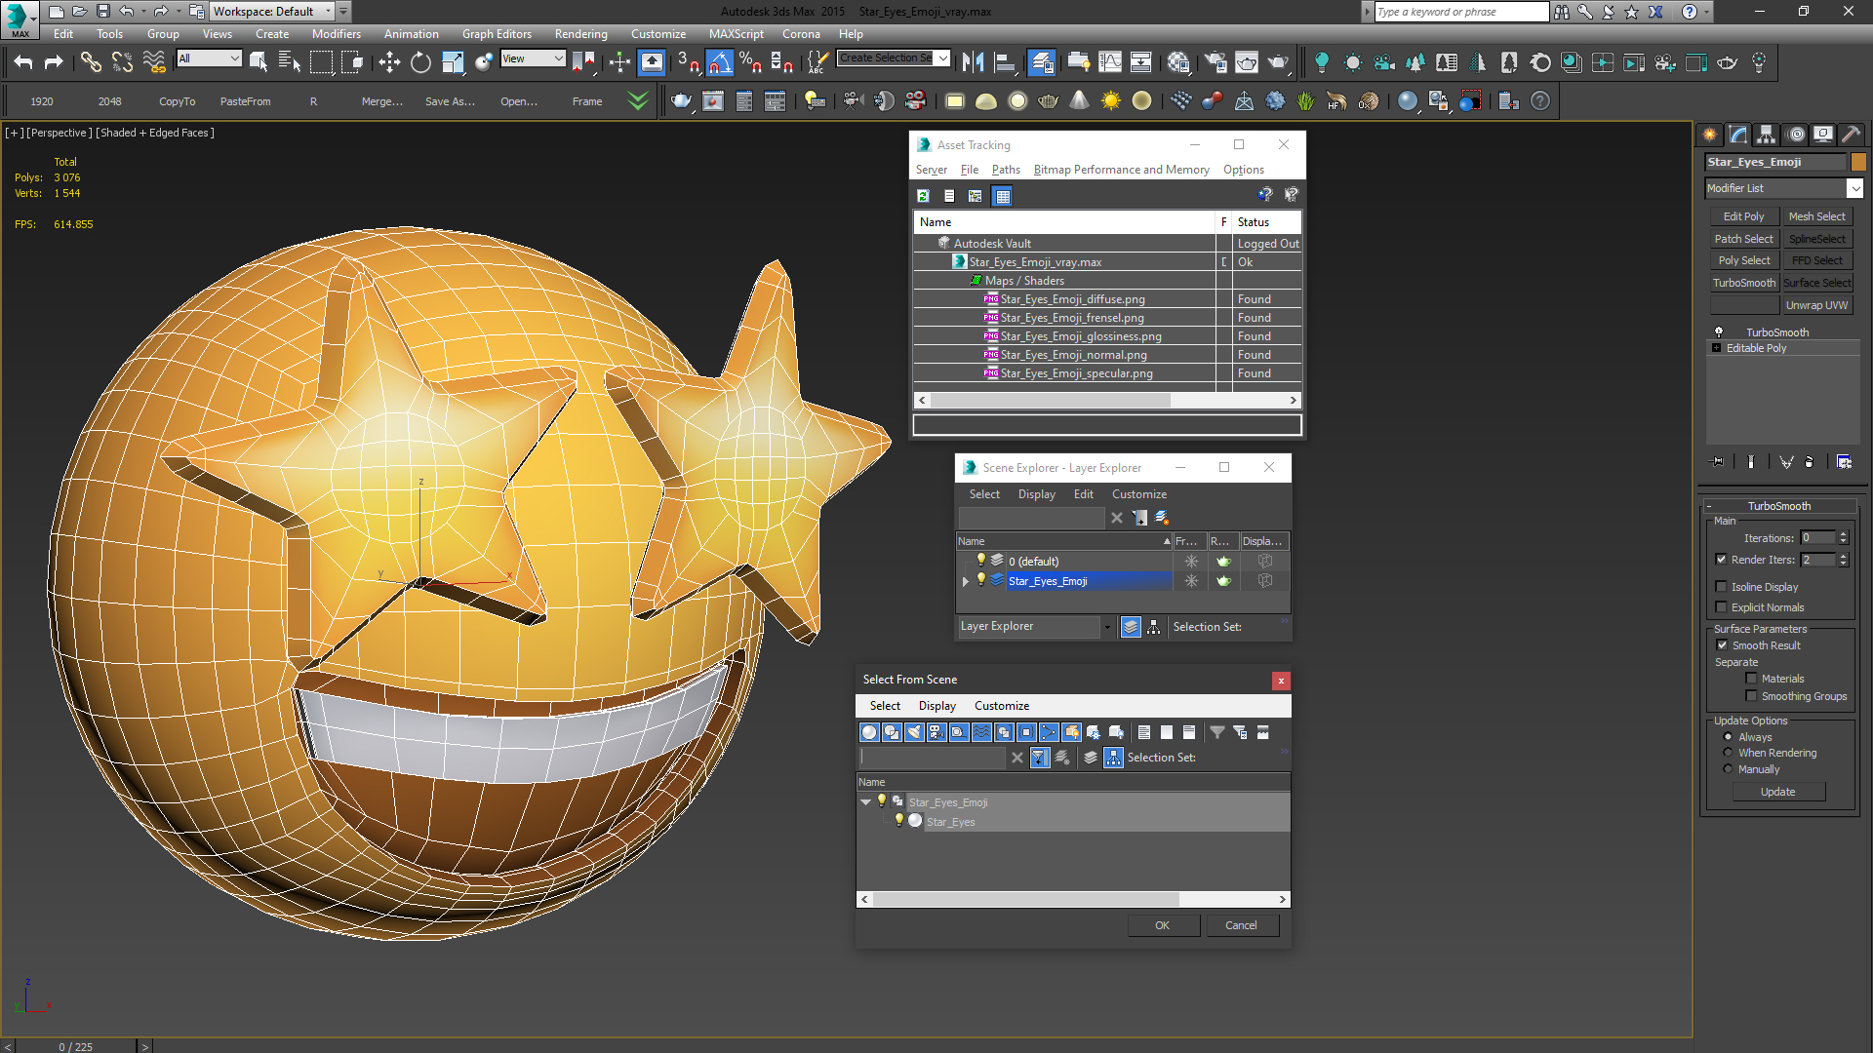Open the Modifier List dropdown

coord(1854,188)
